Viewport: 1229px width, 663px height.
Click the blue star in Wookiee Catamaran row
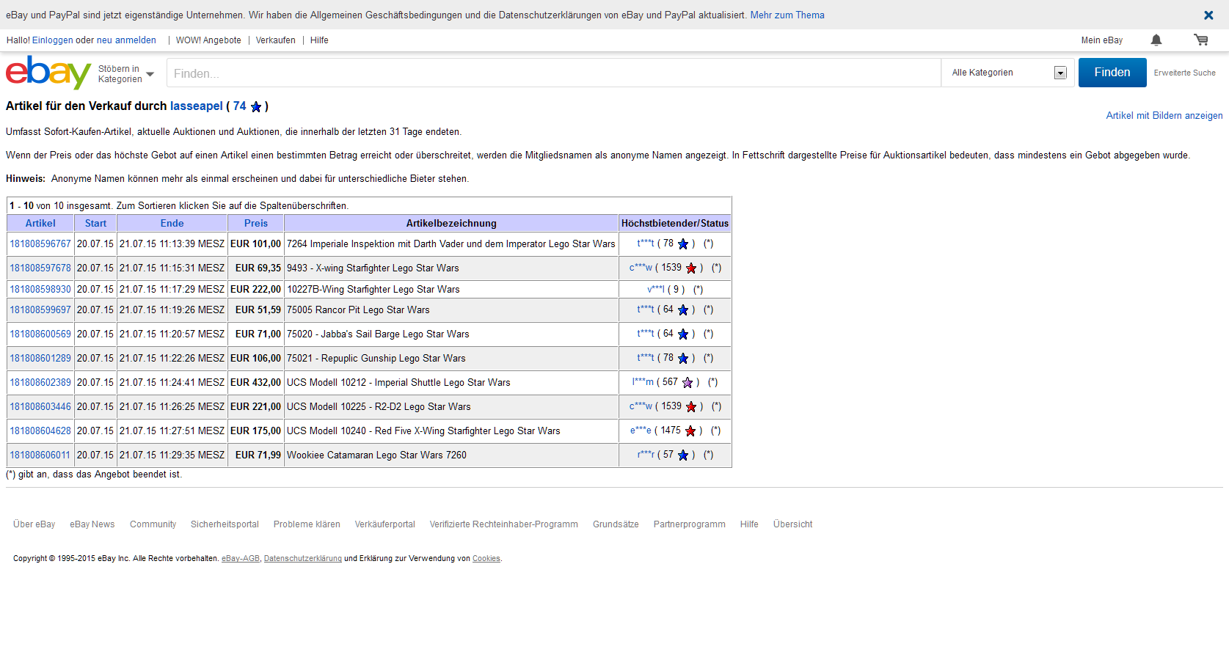tap(683, 455)
